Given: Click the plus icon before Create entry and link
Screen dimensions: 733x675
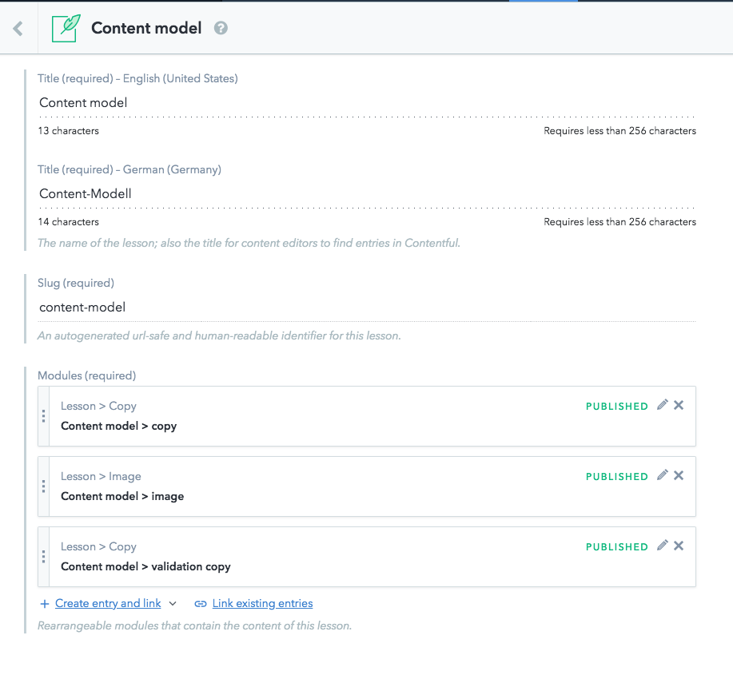Looking at the screenshot, I should click(x=45, y=603).
